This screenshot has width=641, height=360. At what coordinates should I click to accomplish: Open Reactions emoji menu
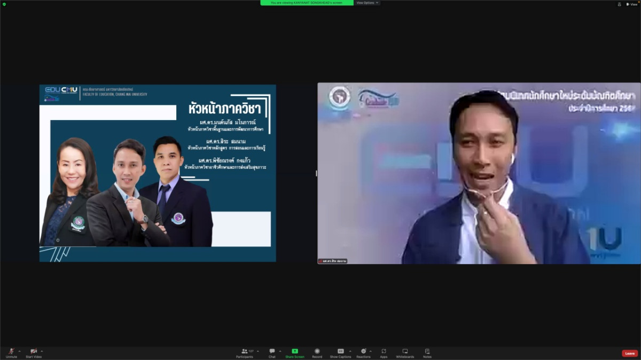point(363,352)
